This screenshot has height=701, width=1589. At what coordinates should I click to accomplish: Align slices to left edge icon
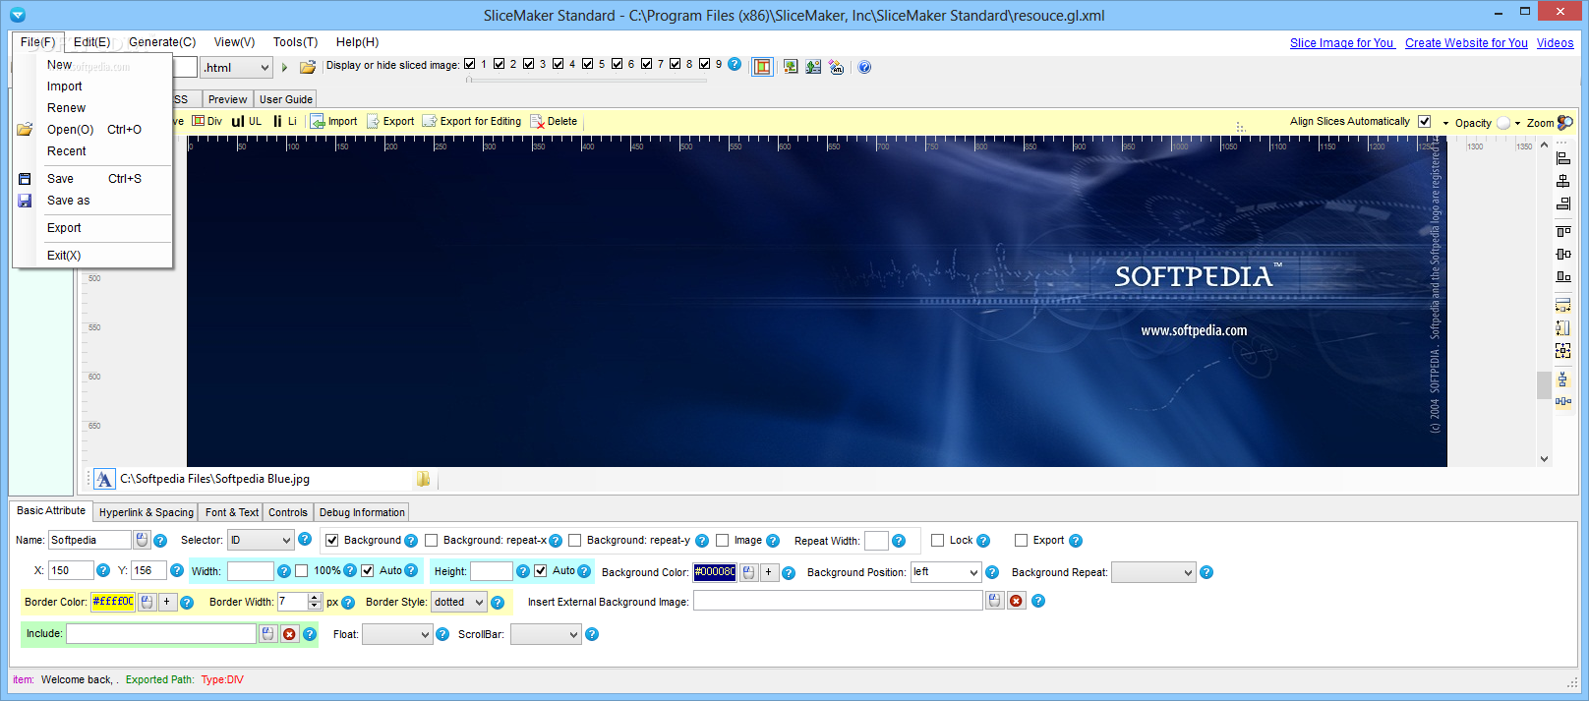pyautogui.click(x=1563, y=157)
